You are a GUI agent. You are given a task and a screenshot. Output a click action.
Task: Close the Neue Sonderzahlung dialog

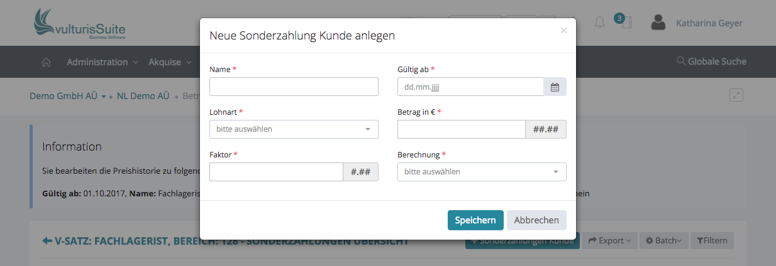pos(563,30)
